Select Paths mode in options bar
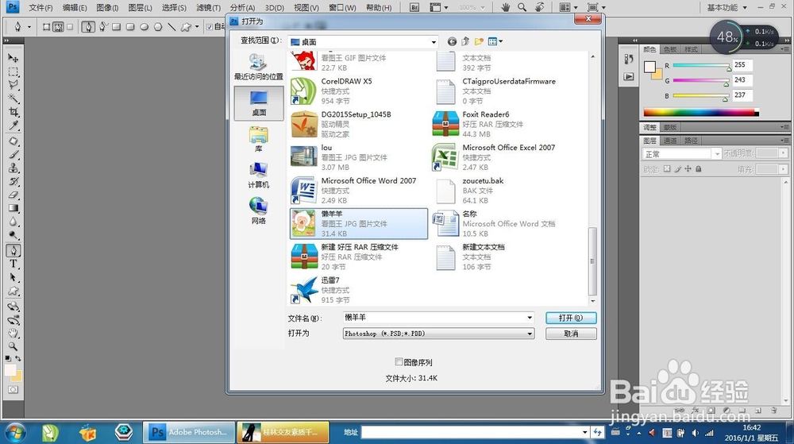Image resolution: width=794 pixels, height=444 pixels. point(58,27)
